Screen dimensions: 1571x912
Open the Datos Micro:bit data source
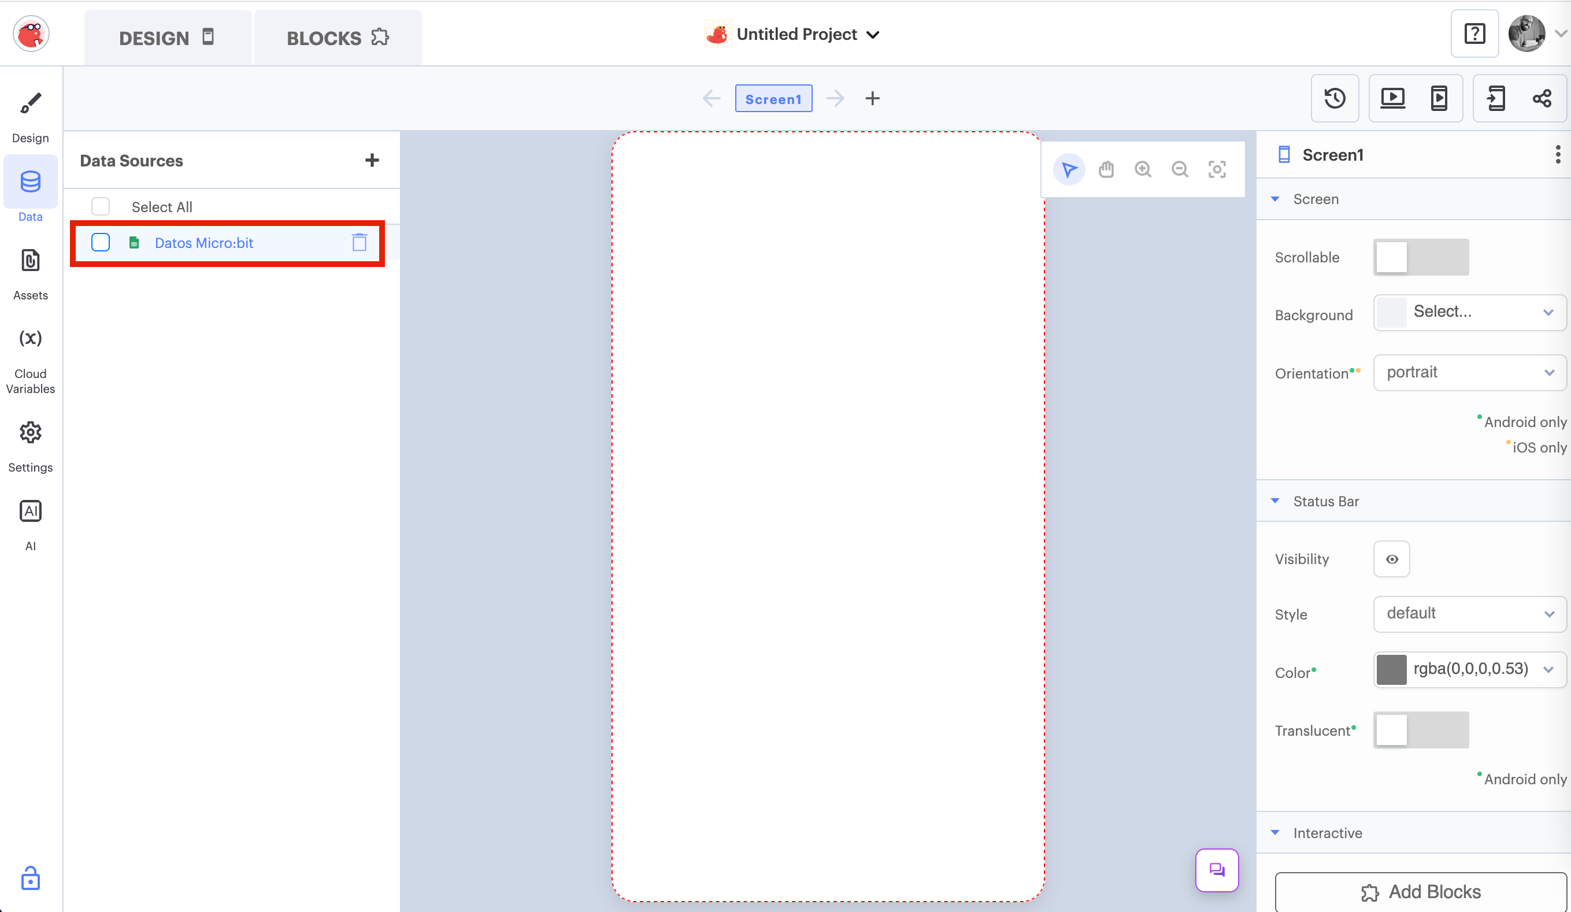tap(204, 243)
